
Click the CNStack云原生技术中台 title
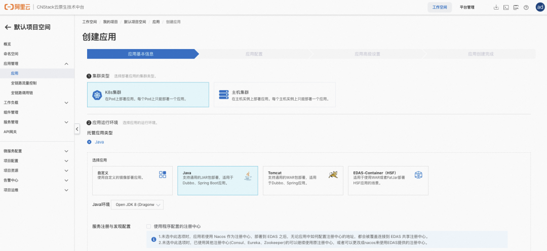click(60, 7)
